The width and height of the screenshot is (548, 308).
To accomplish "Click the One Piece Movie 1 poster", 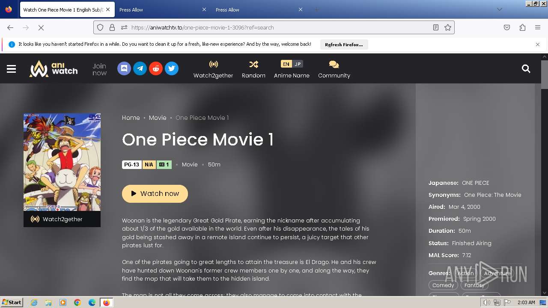I will [x=62, y=162].
